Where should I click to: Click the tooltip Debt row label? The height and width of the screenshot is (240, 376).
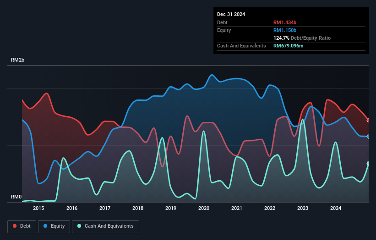coord(222,22)
